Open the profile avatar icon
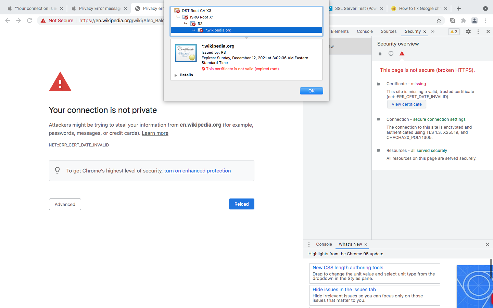Screen dimensions: 493x308 [x=475, y=21]
